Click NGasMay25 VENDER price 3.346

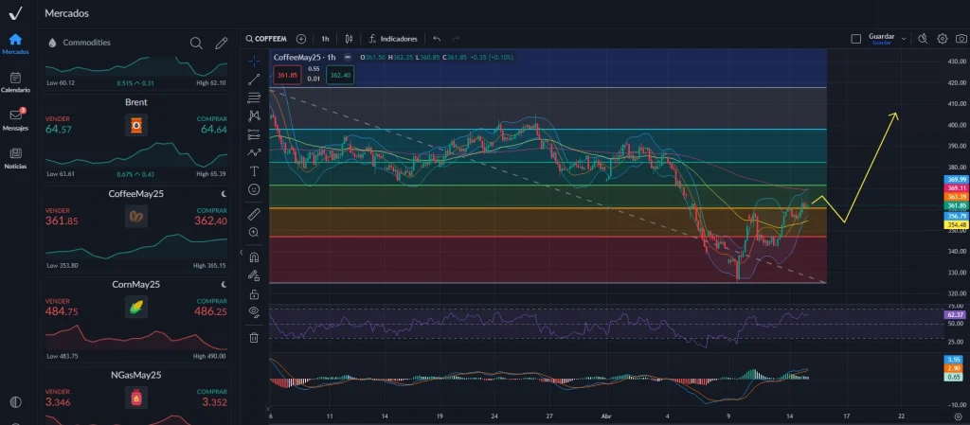(58, 402)
